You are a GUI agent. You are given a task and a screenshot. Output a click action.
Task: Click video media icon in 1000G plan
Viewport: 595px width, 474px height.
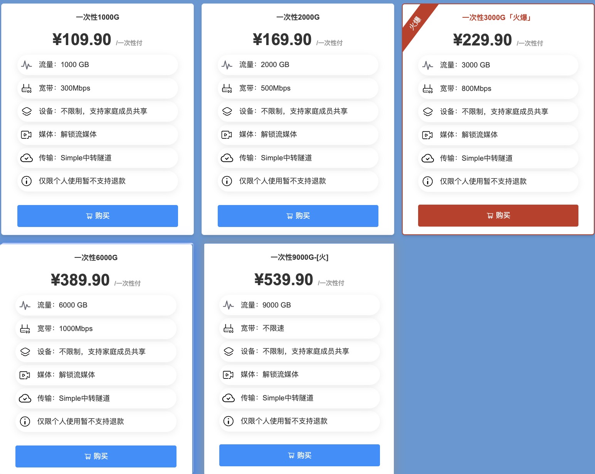click(27, 134)
